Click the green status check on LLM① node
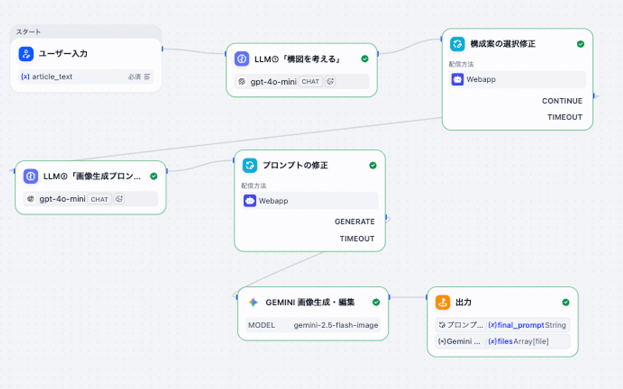623x389 pixels. click(x=365, y=59)
